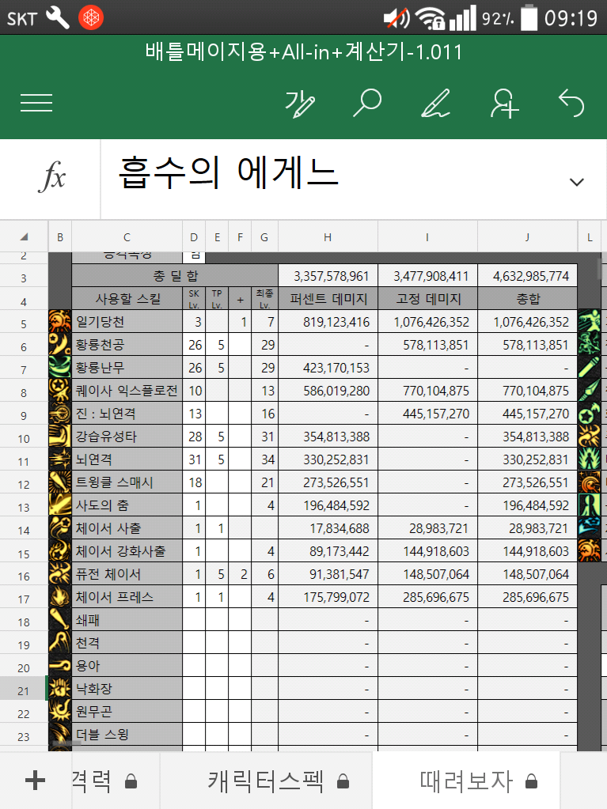Open the search magnifier
The width and height of the screenshot is (607, 809).
click(x=367, y=103)
